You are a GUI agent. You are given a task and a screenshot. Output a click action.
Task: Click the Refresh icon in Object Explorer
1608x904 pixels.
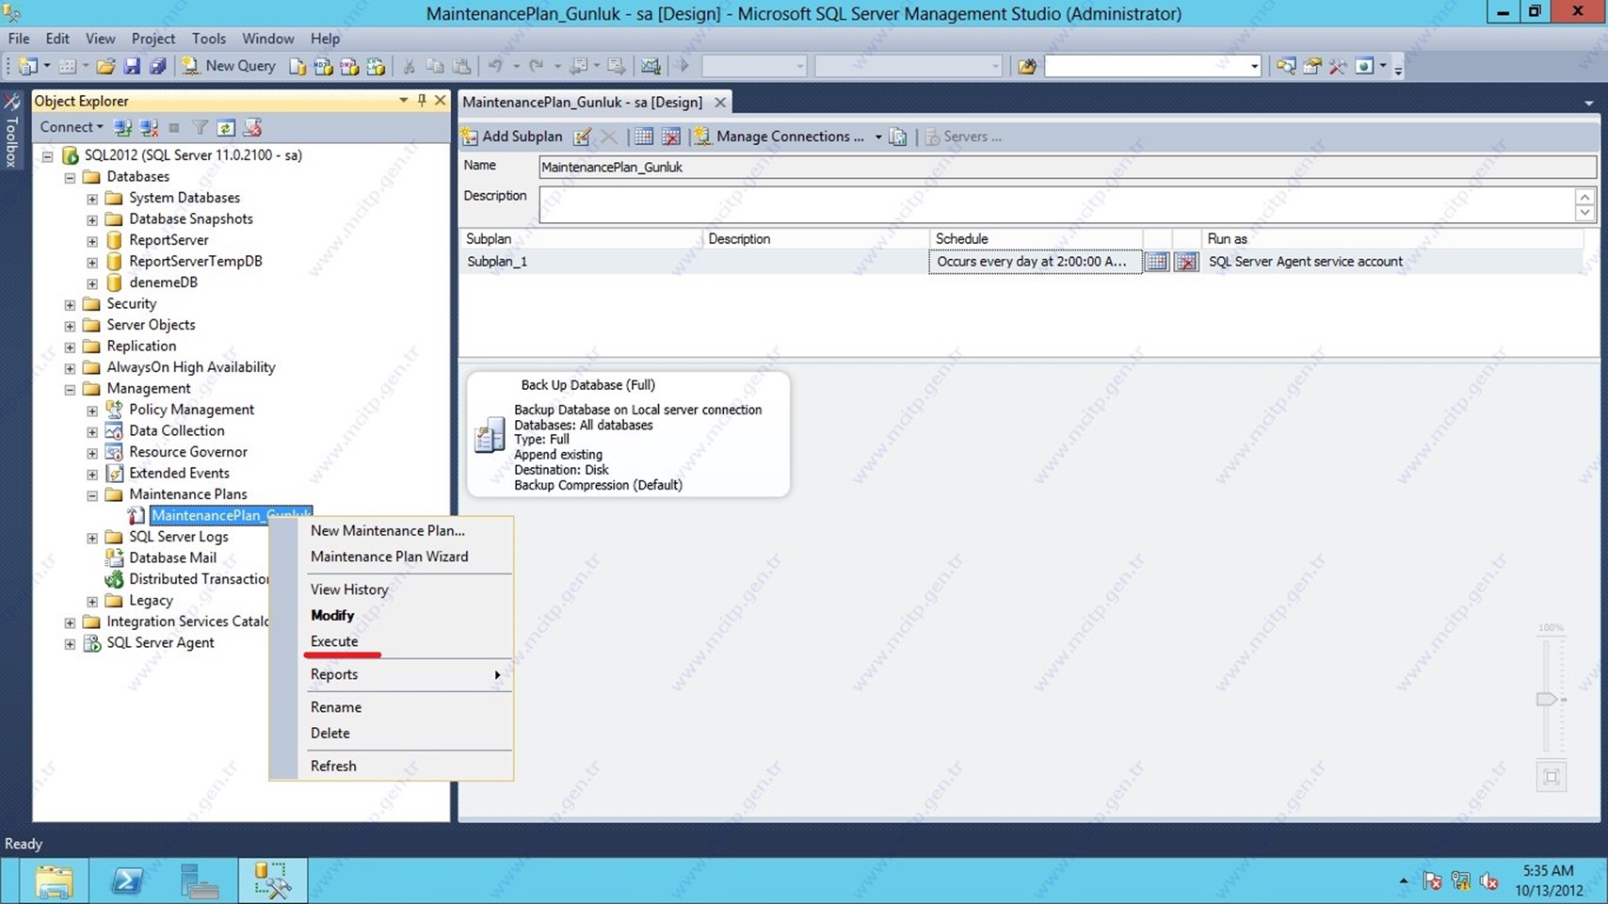[x=226, y=127]
